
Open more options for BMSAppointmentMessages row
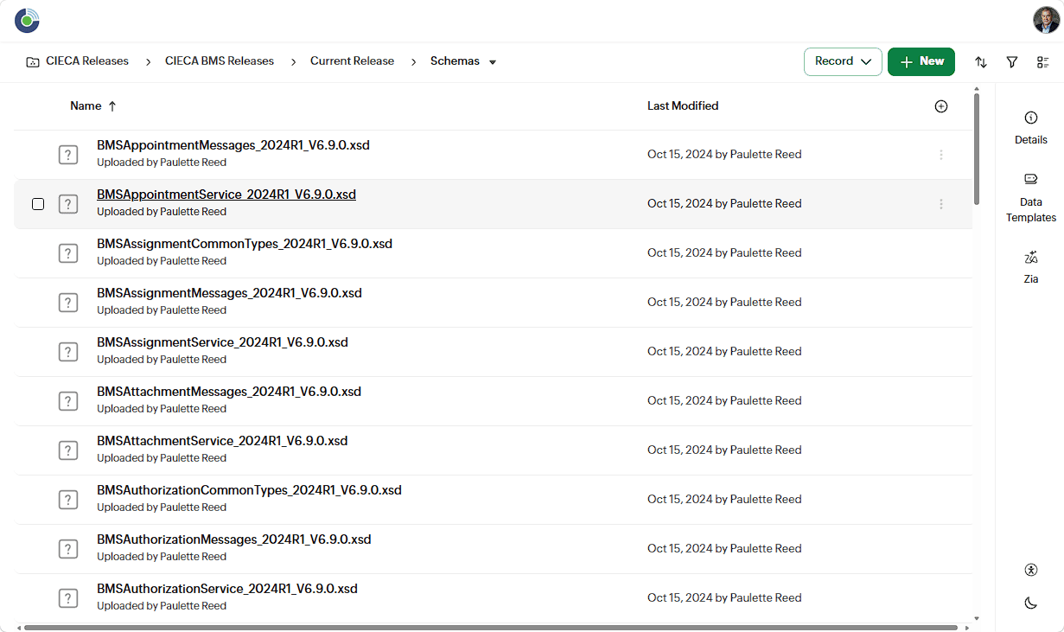941,155
